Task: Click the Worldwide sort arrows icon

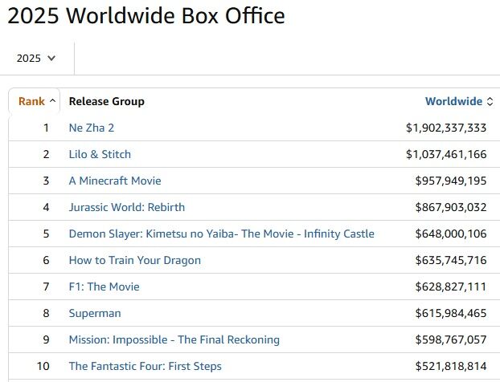Action: click(x=490, y=101)
